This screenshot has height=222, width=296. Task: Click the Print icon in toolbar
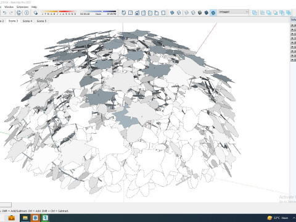[19, 13]
